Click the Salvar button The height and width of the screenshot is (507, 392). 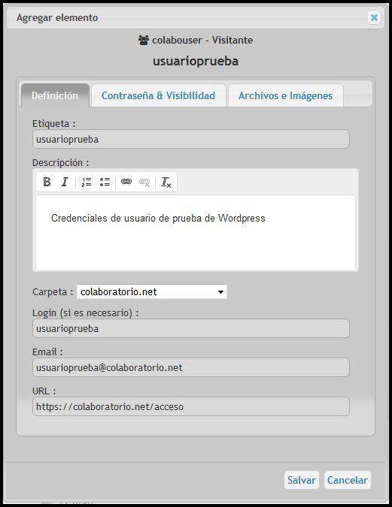click(301, 480)
